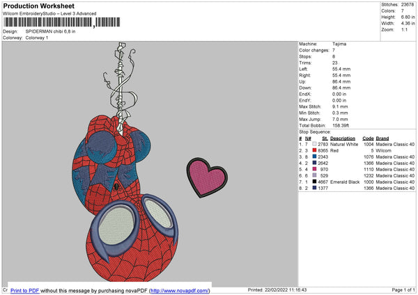Click the Trims value 23
Screen dimensions: 418x295
click(x=335, y=63)
